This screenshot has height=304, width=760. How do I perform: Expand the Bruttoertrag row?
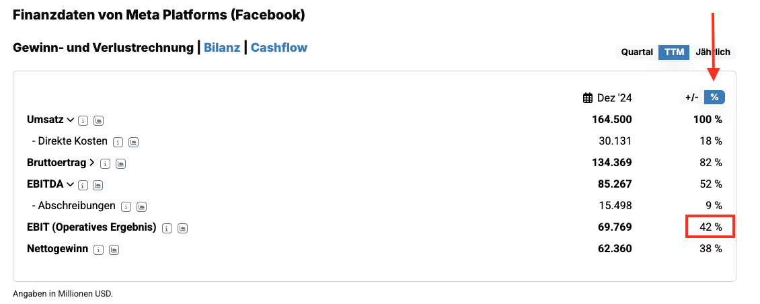point(91,163)
